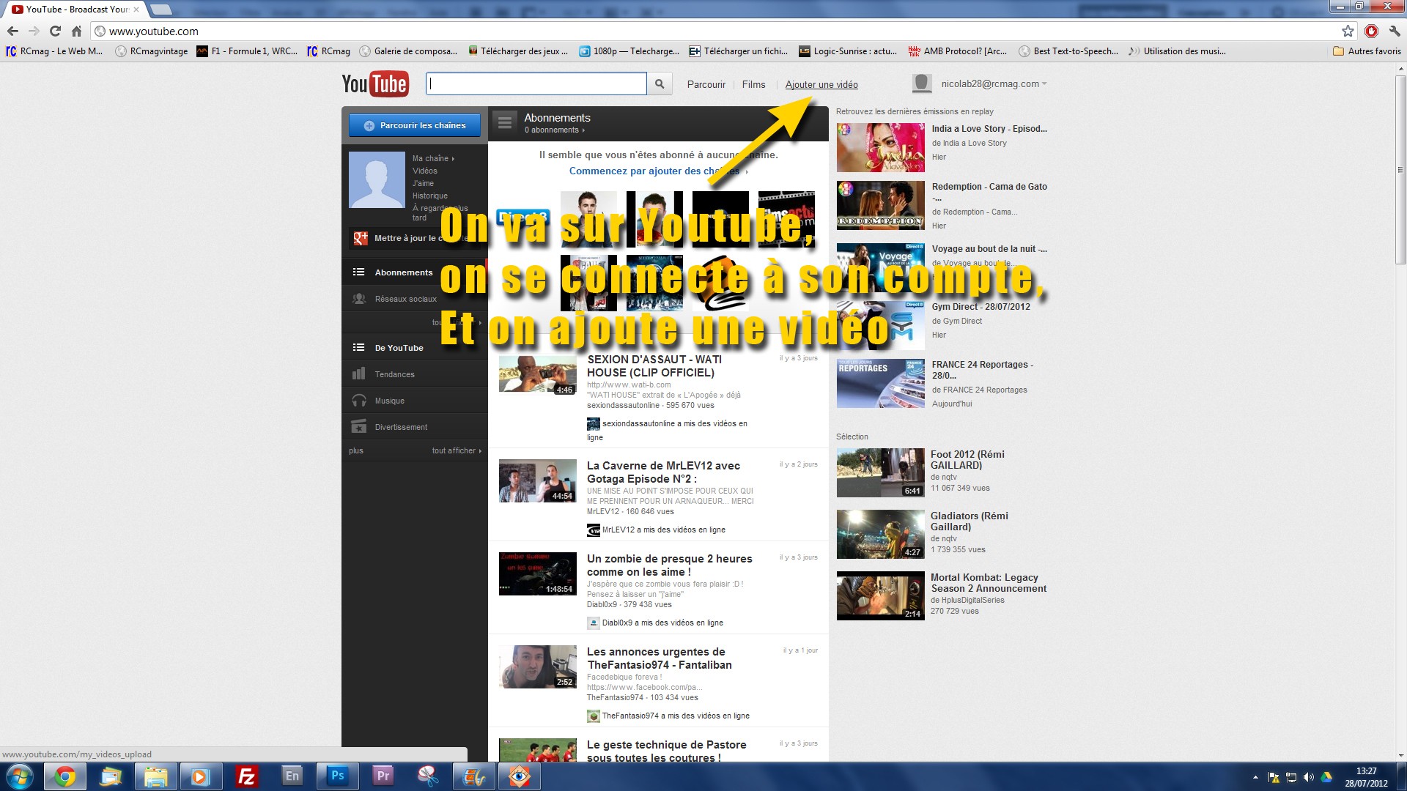Open Adobe Encore from the taskbar

pos(292,776)
